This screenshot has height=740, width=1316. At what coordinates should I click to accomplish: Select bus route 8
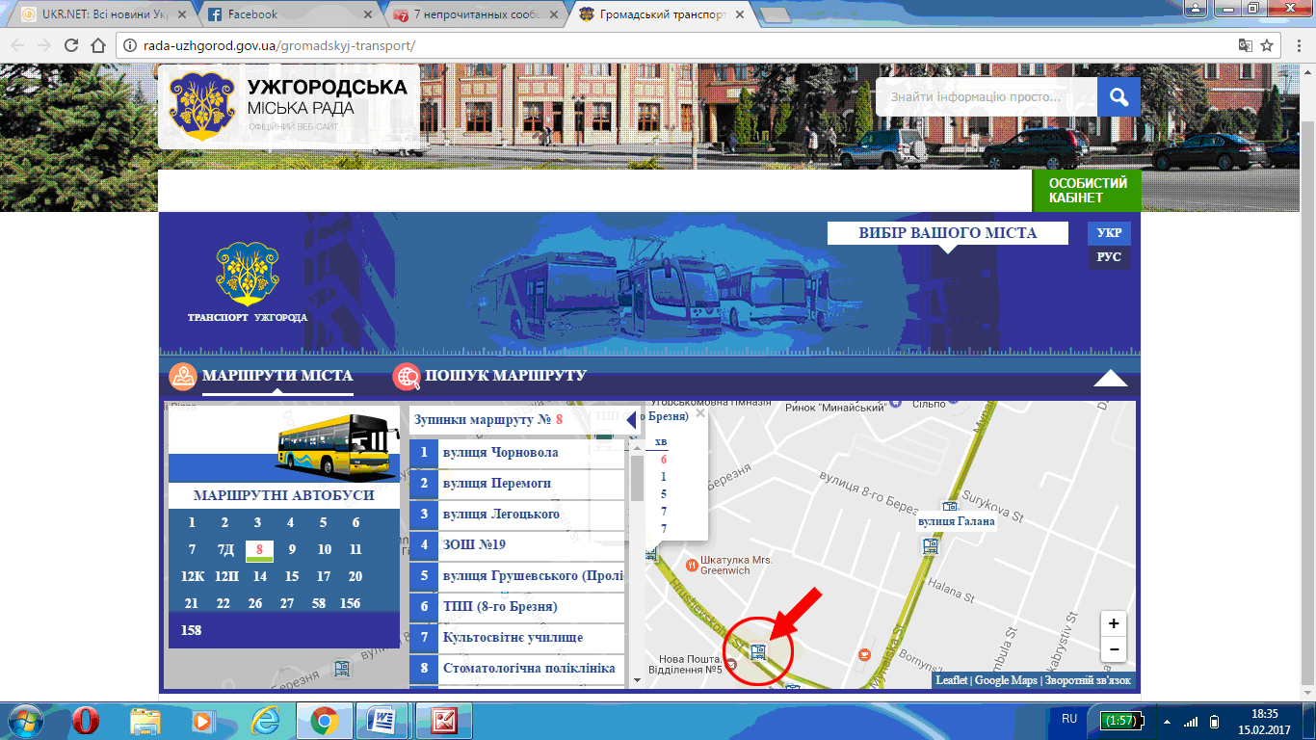[259, 550]
